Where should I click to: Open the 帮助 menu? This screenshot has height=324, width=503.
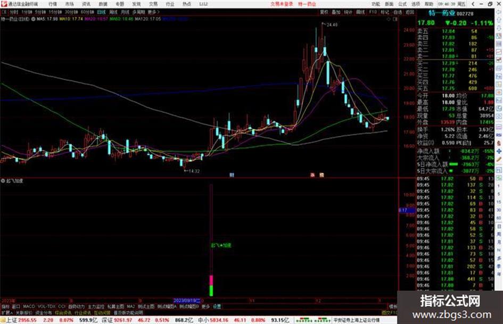[429, 4]
